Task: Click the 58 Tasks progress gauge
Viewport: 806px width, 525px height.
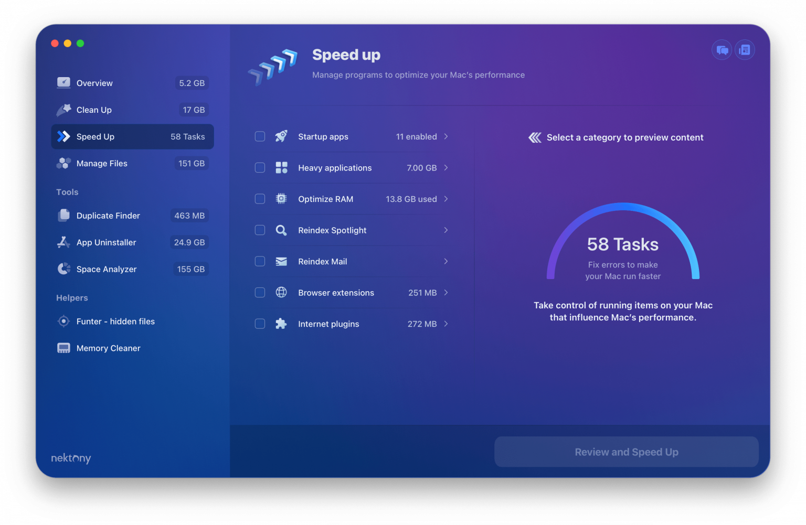Action: click(x=622, y=244)
